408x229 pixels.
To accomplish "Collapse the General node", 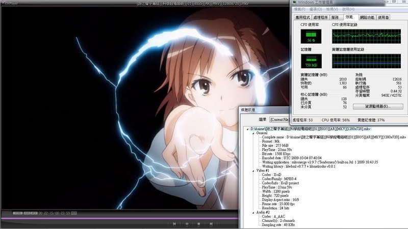I will pyautogui.click(x=253, y=133).
